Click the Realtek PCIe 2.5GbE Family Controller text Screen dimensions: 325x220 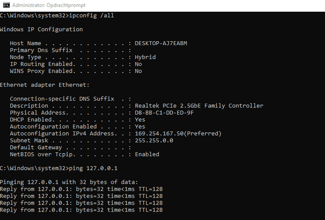coord(199,106)
